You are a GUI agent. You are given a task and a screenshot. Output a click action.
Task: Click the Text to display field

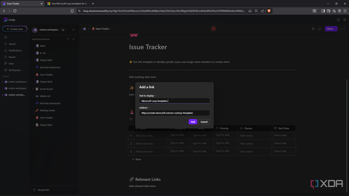tap(174, 101)
